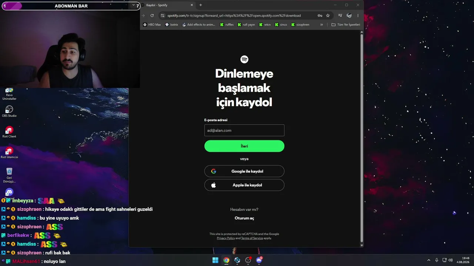Open the sizophren bookmark
The height and width of the screenshot is (266, 474).
300,25
